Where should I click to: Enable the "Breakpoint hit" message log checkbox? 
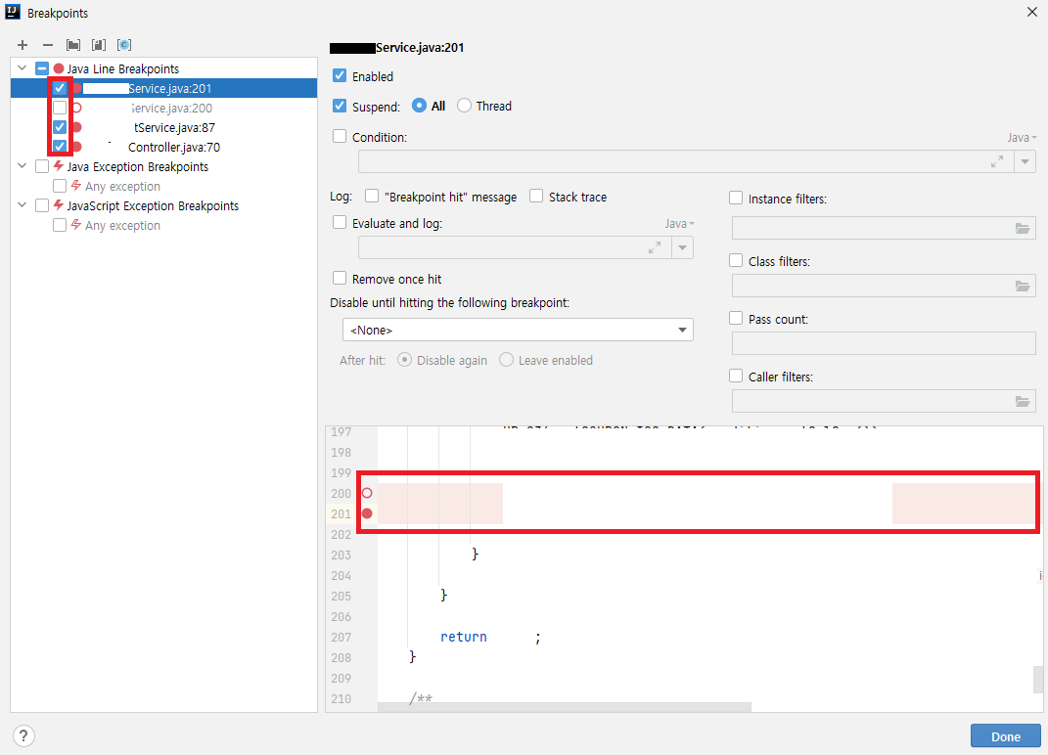click(x=372, y=196)
